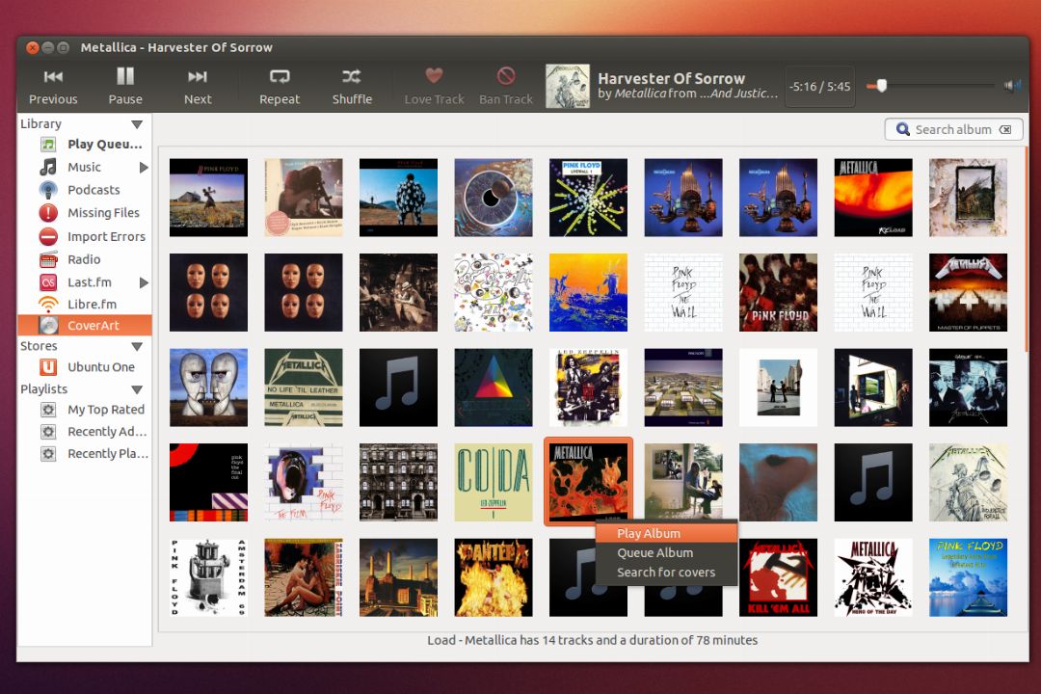The height and width of the screenshot is (694, 1041).
Task: Click the Search album field
Action: (x=952, y=129)
